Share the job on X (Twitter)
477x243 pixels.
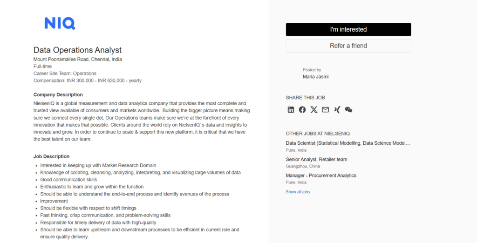coord(314,110)
